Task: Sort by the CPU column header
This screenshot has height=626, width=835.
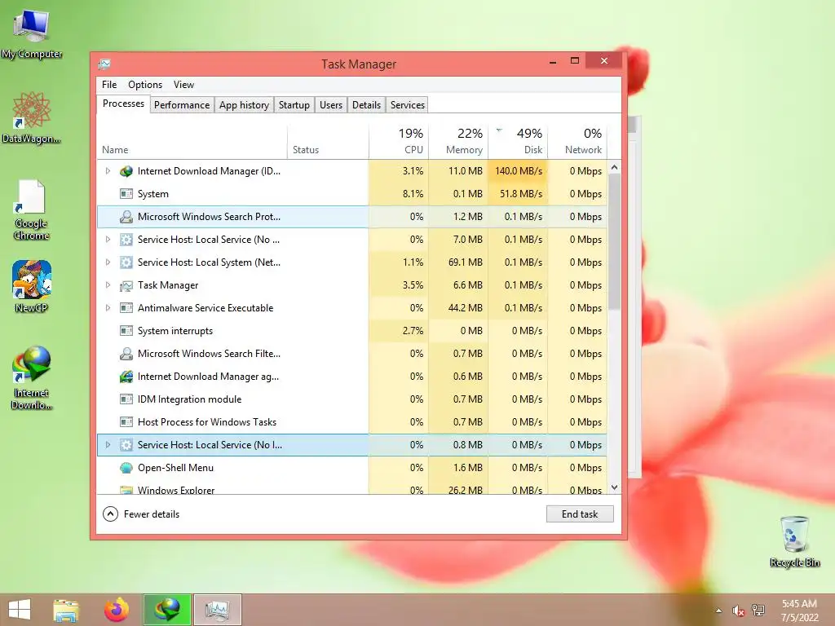Action: click(398, 142)
